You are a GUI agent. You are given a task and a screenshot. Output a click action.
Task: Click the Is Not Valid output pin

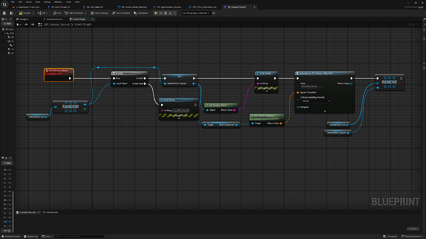tap(145, 83)
